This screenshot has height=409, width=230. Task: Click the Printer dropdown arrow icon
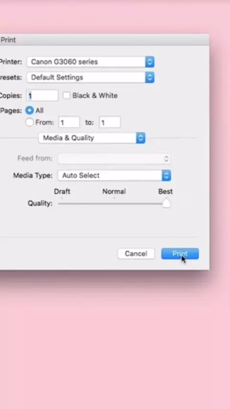(149, 62)
